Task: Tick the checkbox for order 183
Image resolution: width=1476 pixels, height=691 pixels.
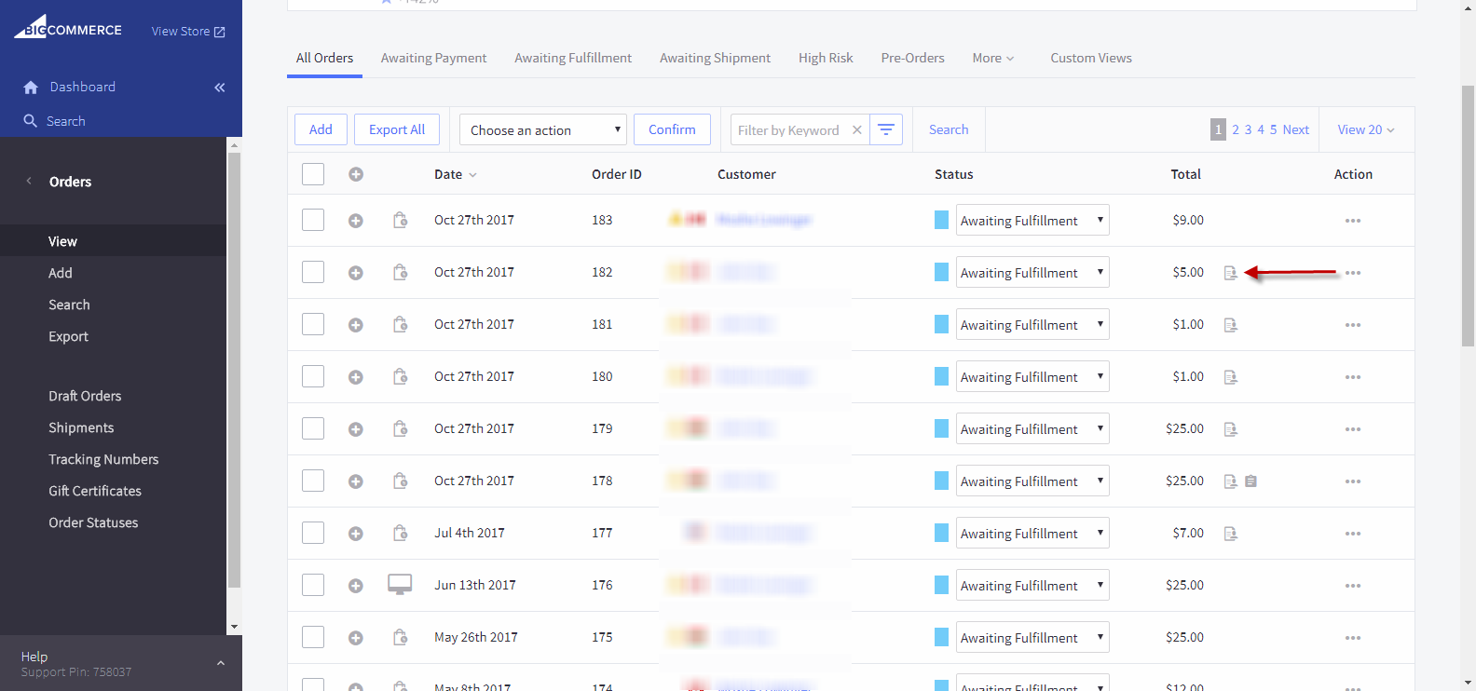Action: (313, 220)
